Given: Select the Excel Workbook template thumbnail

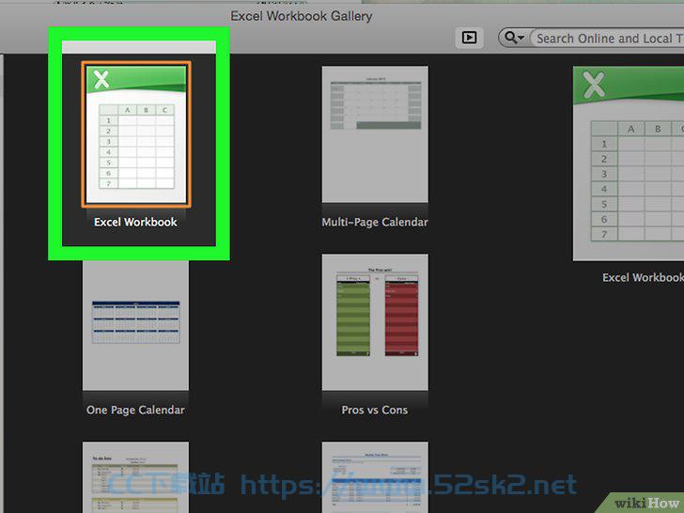Looking at the screenshot, I should (x=136, y=134).
